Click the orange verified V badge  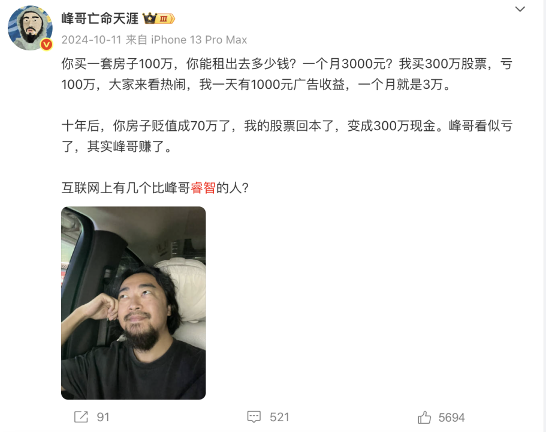click(46, 44)
